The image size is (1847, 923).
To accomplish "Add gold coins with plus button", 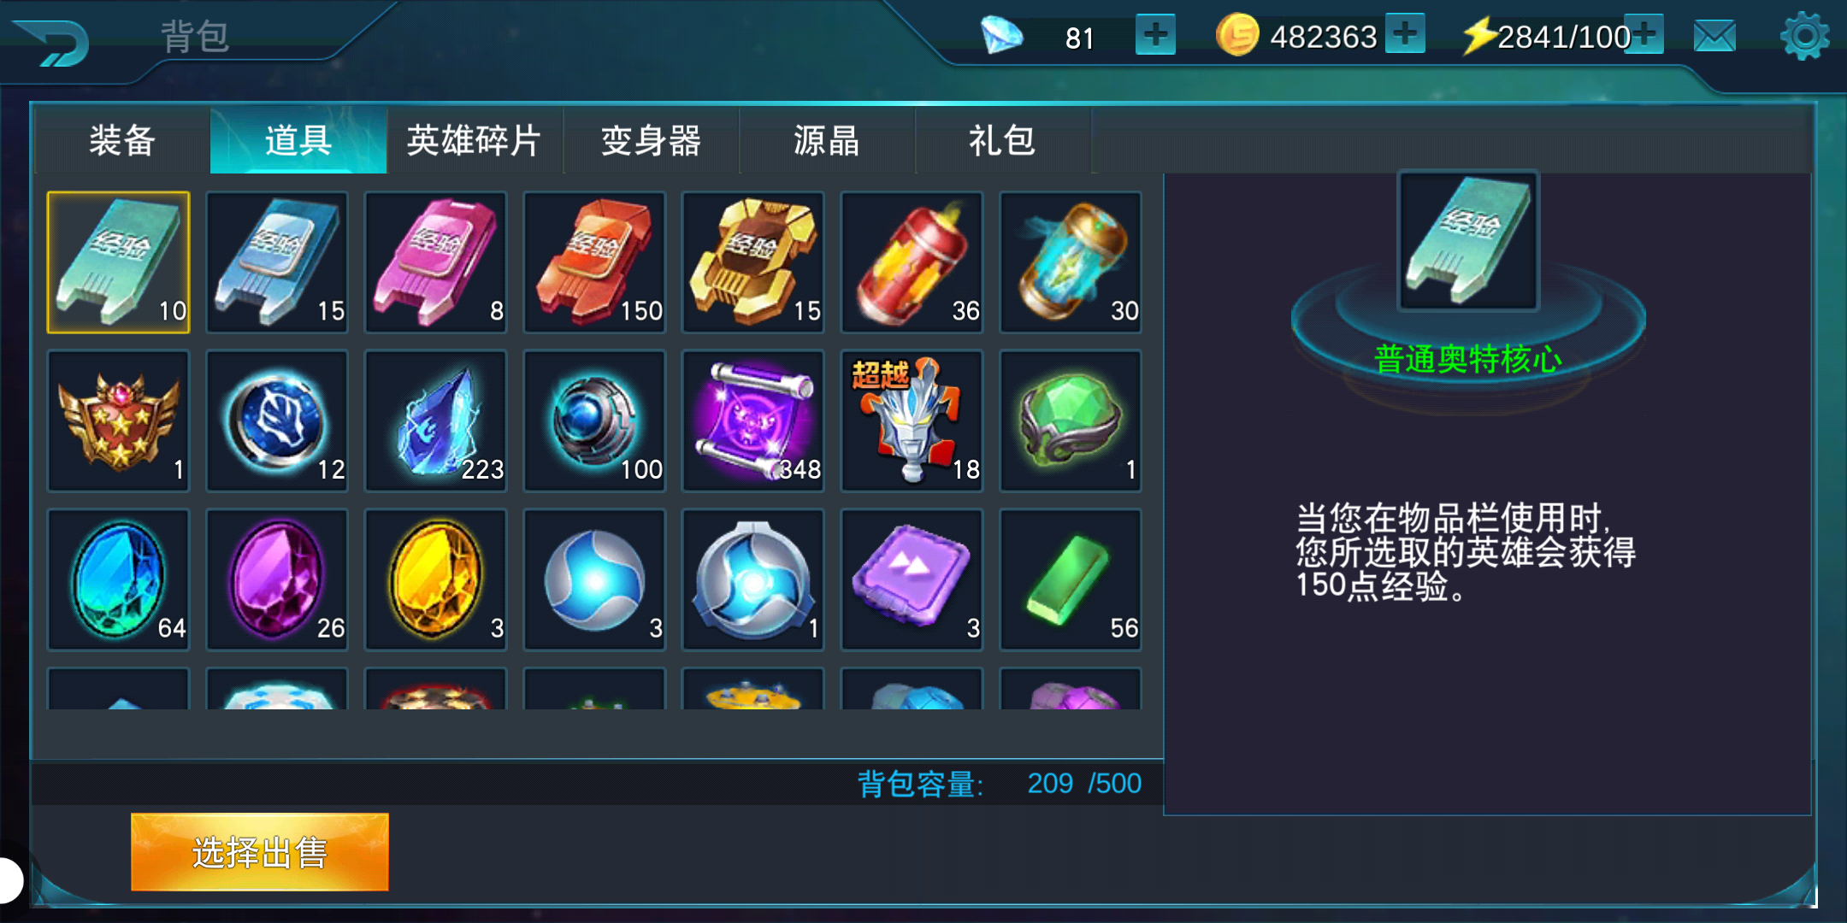I will tap(1405, 34).
